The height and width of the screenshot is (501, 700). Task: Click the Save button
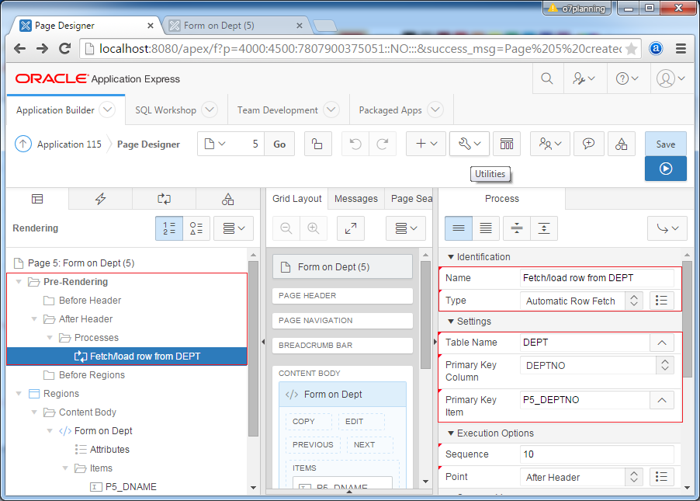pyautogui.click(x=666, y=144)
